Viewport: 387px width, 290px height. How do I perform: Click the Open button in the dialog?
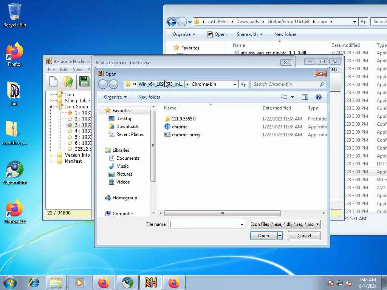pos(263,236)
